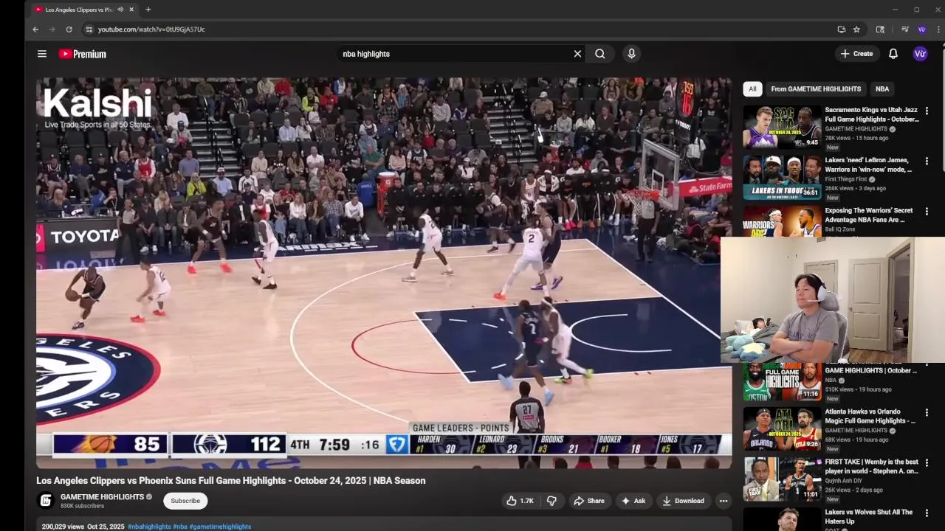Bookmark this page with the star
The height and width of the screenshot is (531, 945).
[x=856, y=29]
